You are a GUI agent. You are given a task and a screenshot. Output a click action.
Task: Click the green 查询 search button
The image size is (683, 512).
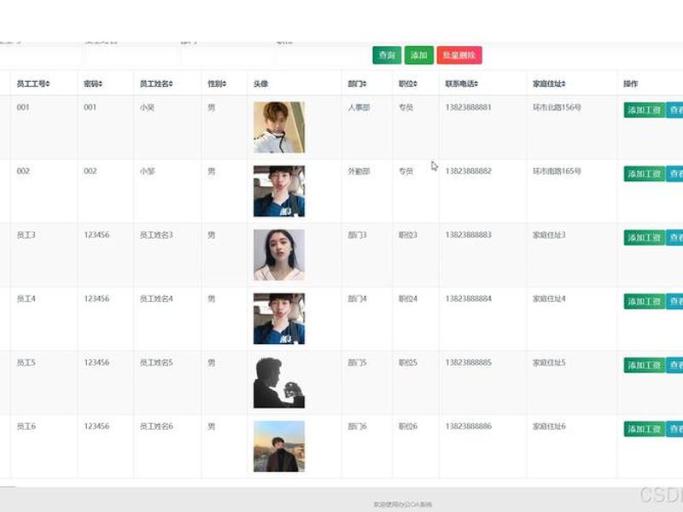(x=387, y=55)
